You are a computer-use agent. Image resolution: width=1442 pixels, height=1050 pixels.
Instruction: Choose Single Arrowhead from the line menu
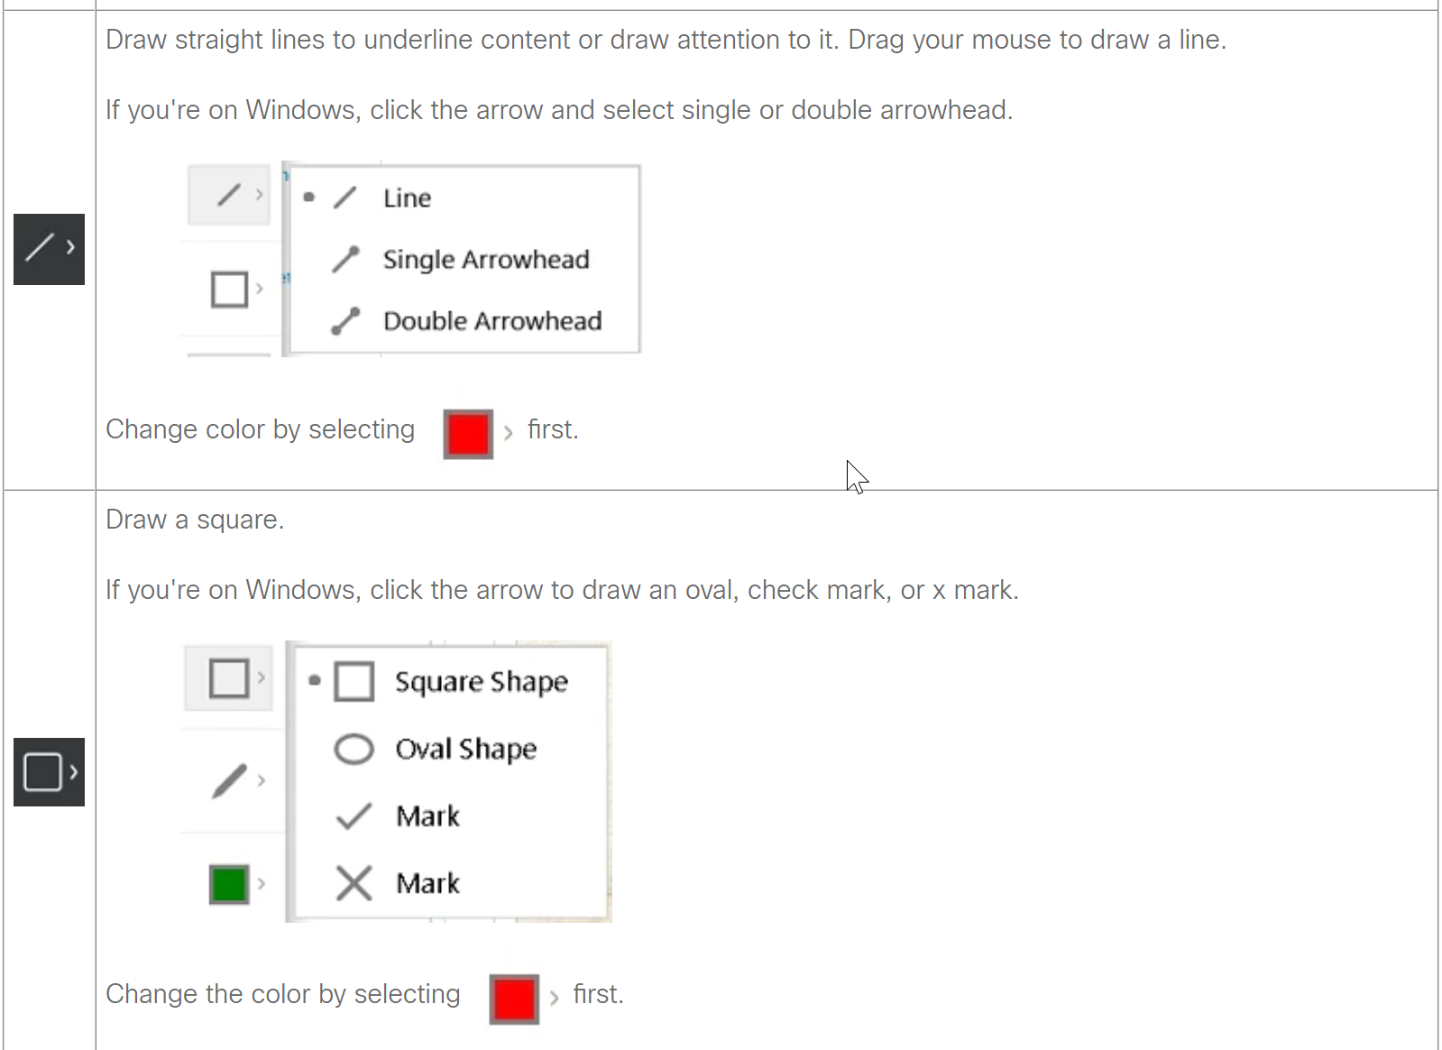[485, 260]
